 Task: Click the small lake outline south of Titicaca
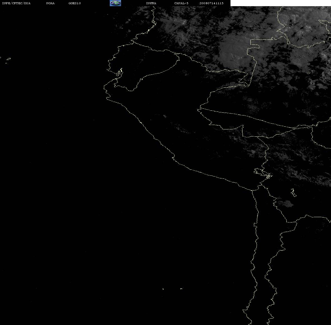point(293,193)
